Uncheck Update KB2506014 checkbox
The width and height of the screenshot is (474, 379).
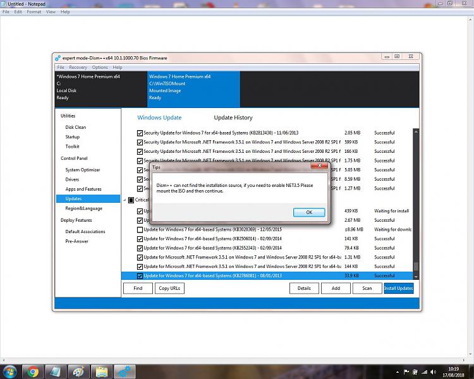tap(140, 239)
